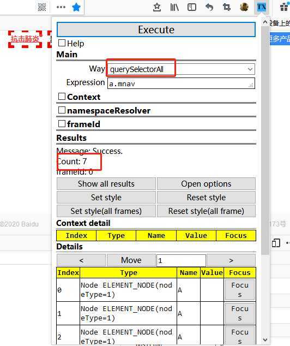This screenshot has width=290, height=346.
Task: Toggle the Help checkbox
Action: pos(62,43)
